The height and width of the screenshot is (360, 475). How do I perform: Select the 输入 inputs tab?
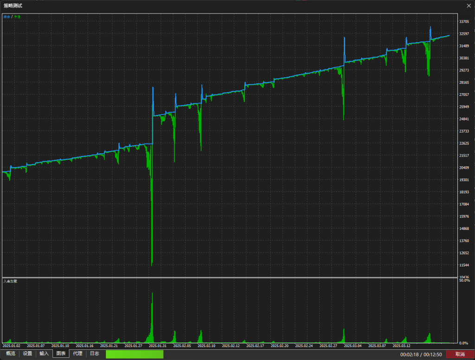pyautogui.click(x=44, y=354)
